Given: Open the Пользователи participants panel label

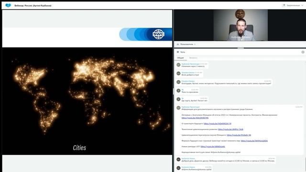Looking at the screenshot, I should coord(186,44).
